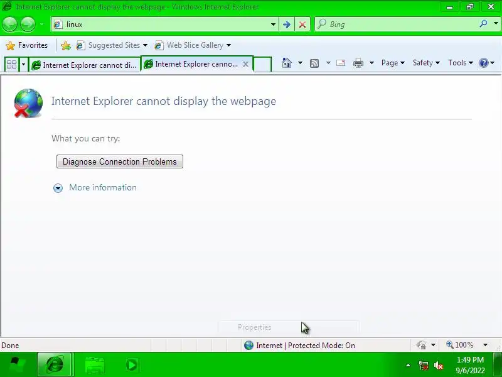The height and width of the screenshot is (377, 502).
Task: Click the RSS Feeds icon
Action: [314, 63]
